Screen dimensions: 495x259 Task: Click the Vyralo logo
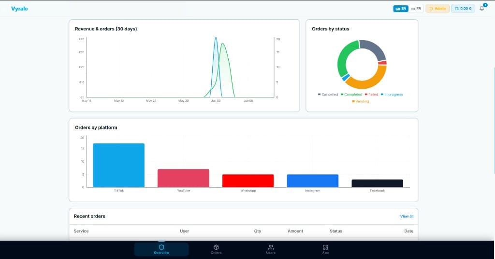click(x=19, y=9)
